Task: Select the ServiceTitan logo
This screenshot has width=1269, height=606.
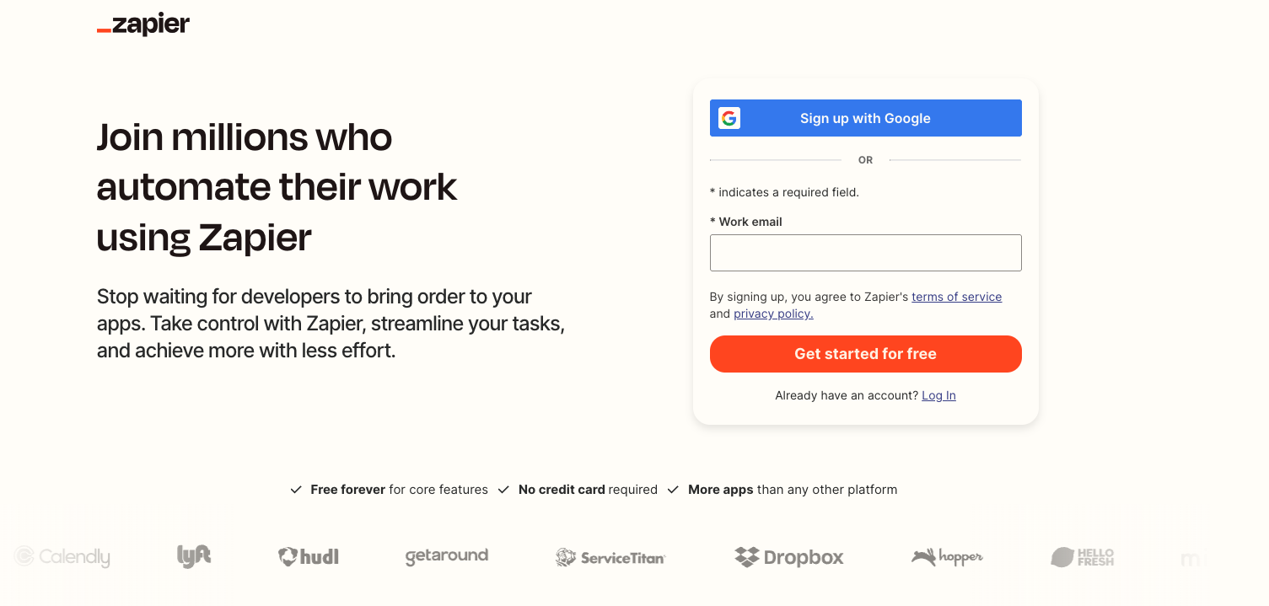Action: click(610, 557)
